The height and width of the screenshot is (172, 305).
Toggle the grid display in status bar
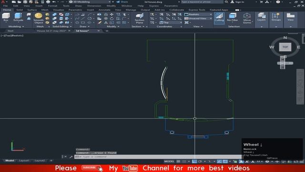(x=178, y=161)
